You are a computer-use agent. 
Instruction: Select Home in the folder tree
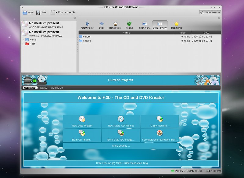31,40
